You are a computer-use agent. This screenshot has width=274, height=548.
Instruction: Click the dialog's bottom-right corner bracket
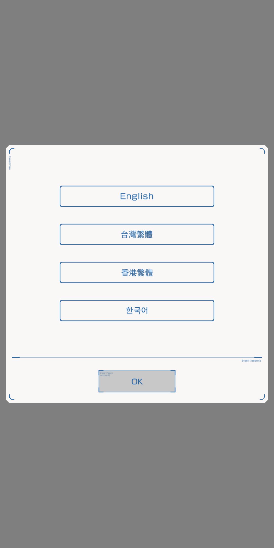tap(263, 397)
